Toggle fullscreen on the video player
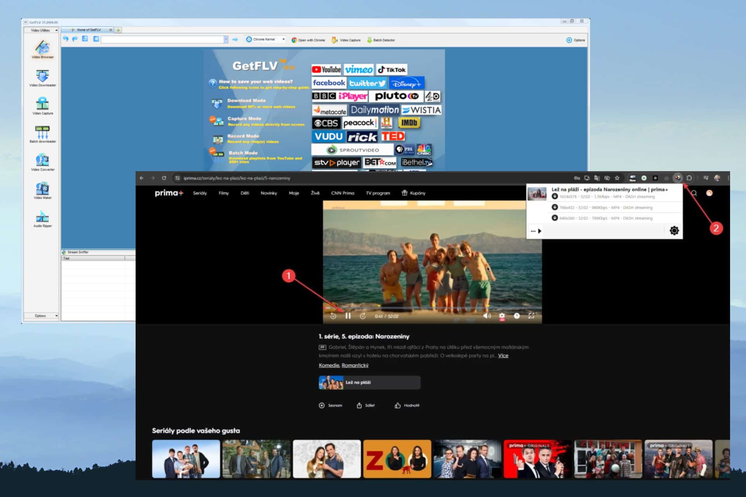Image resolution: width=746 pixels, height=497 pixels. [x=531, y=316]
